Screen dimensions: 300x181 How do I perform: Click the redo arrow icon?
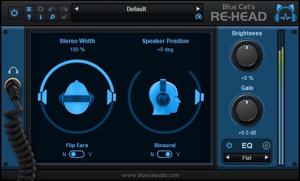coord(64,9)
